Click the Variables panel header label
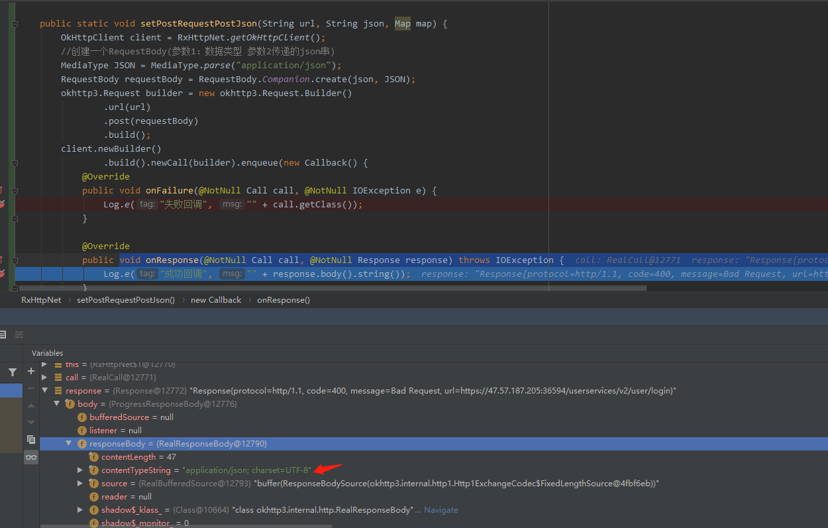Screen dimensions: 828x528 coord(47,352)
